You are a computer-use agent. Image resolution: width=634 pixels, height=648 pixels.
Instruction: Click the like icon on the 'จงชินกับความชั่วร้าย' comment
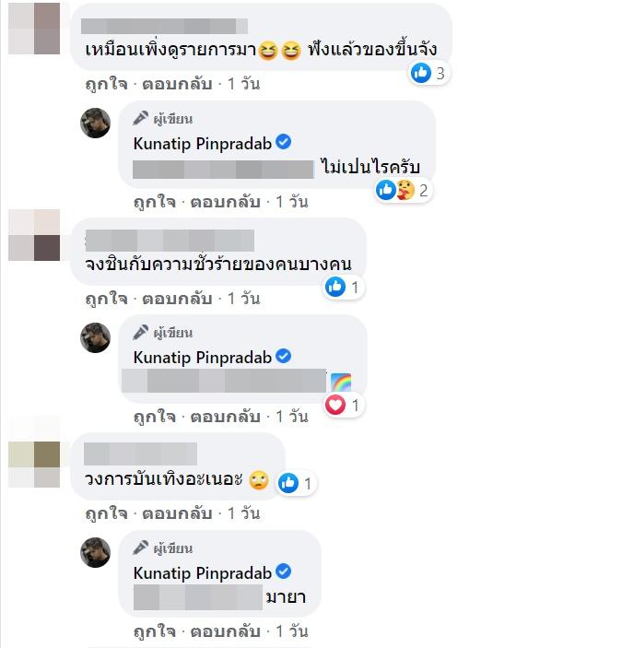[335, 287]
